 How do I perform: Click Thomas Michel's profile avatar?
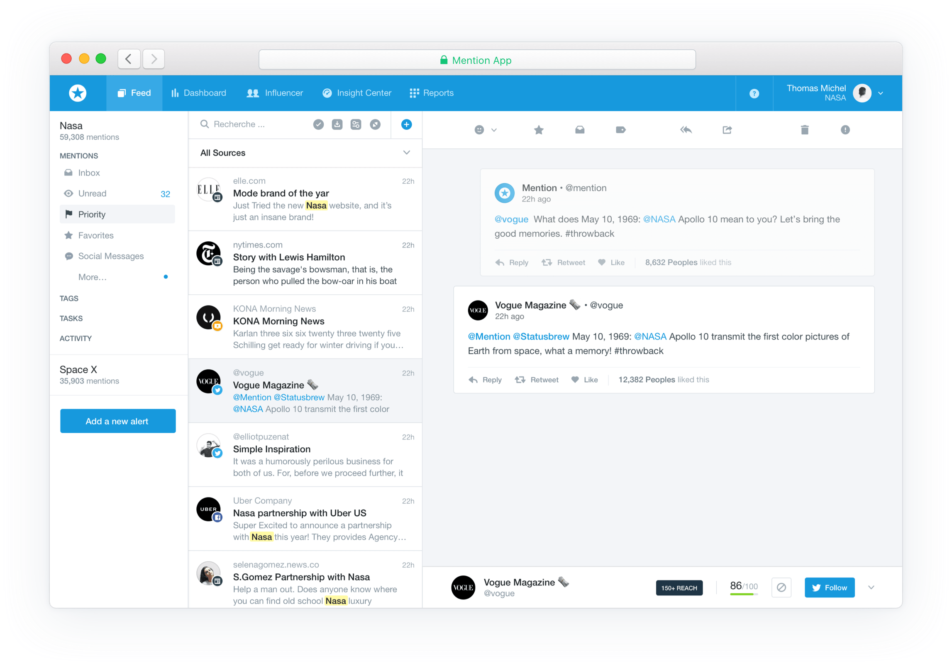pos(862,93)
